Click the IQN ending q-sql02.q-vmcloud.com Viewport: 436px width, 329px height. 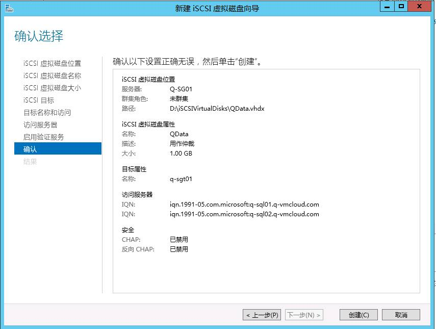click(244, 214)
